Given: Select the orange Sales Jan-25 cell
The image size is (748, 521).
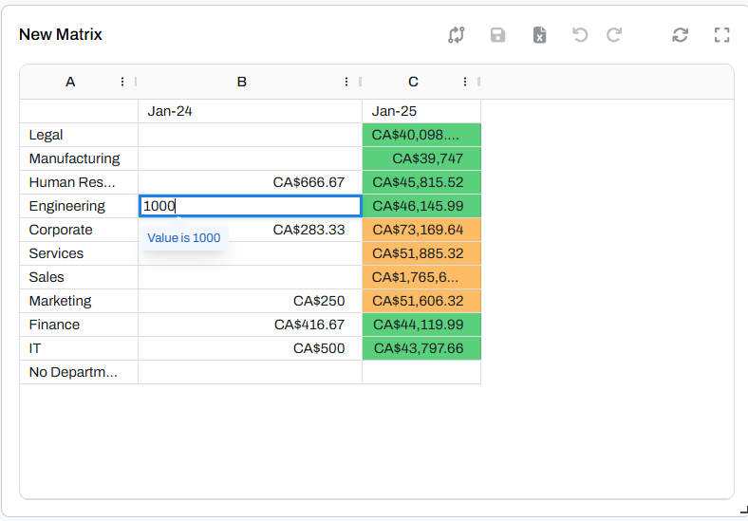Looking at the screenshot, I should [421, 277].
